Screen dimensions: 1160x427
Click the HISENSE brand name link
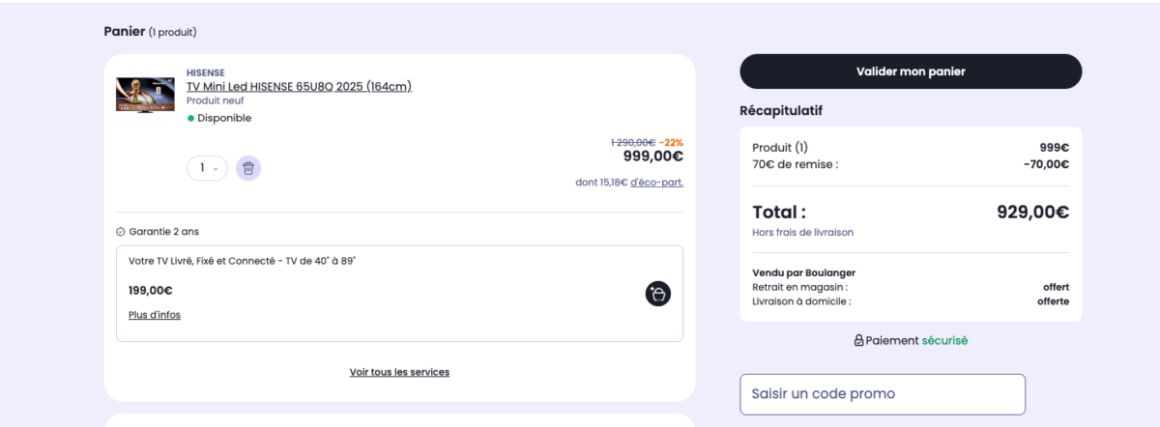(205, 72)
